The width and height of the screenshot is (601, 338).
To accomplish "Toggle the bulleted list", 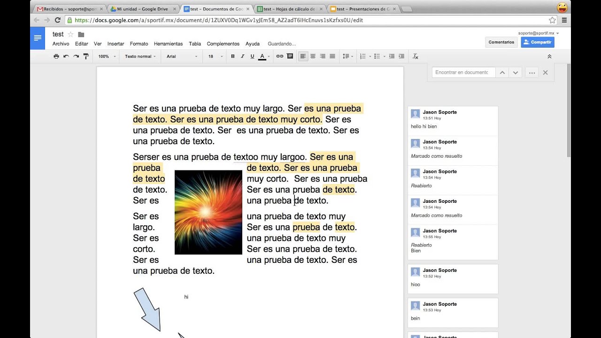I will point(377,56).
